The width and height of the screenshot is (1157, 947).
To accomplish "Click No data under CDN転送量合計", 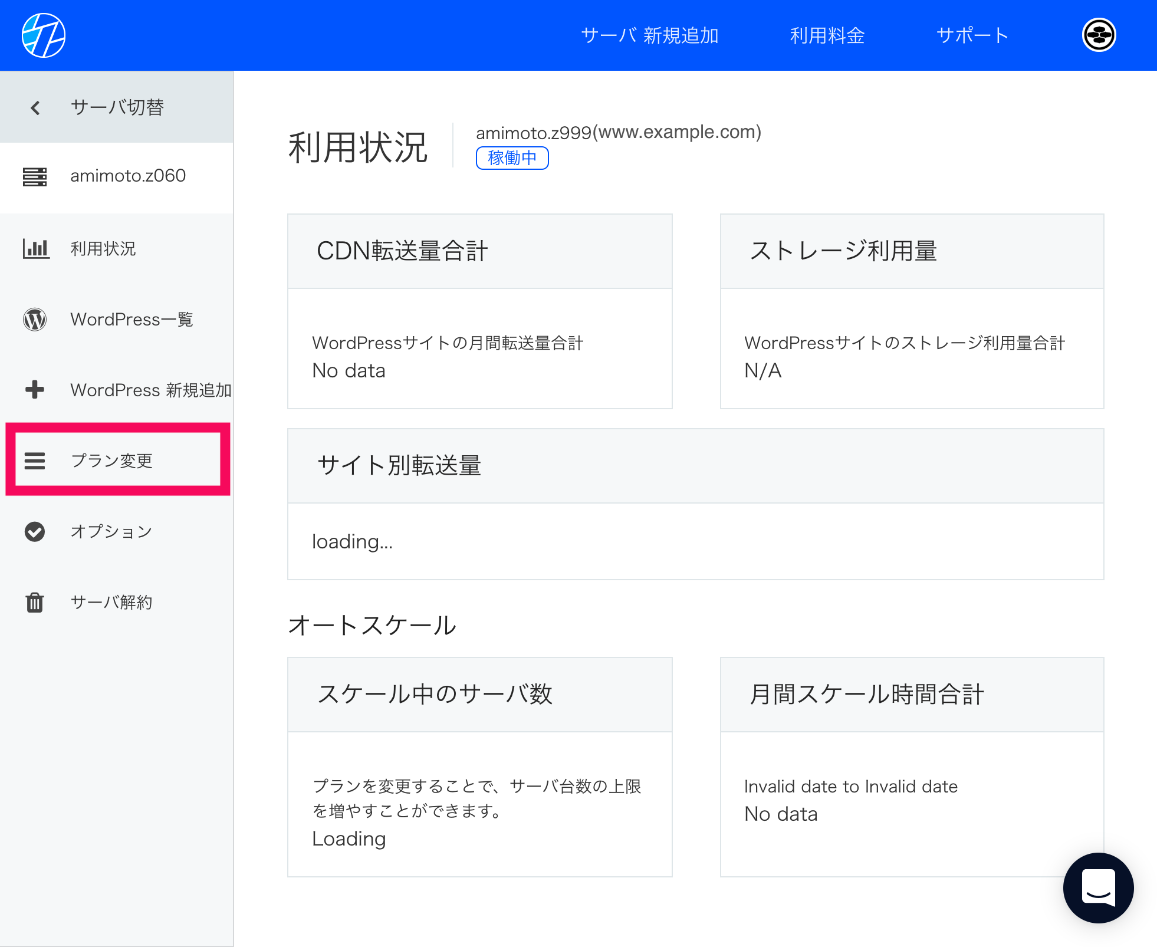I will pyautogui.click(x=349, y=371).
